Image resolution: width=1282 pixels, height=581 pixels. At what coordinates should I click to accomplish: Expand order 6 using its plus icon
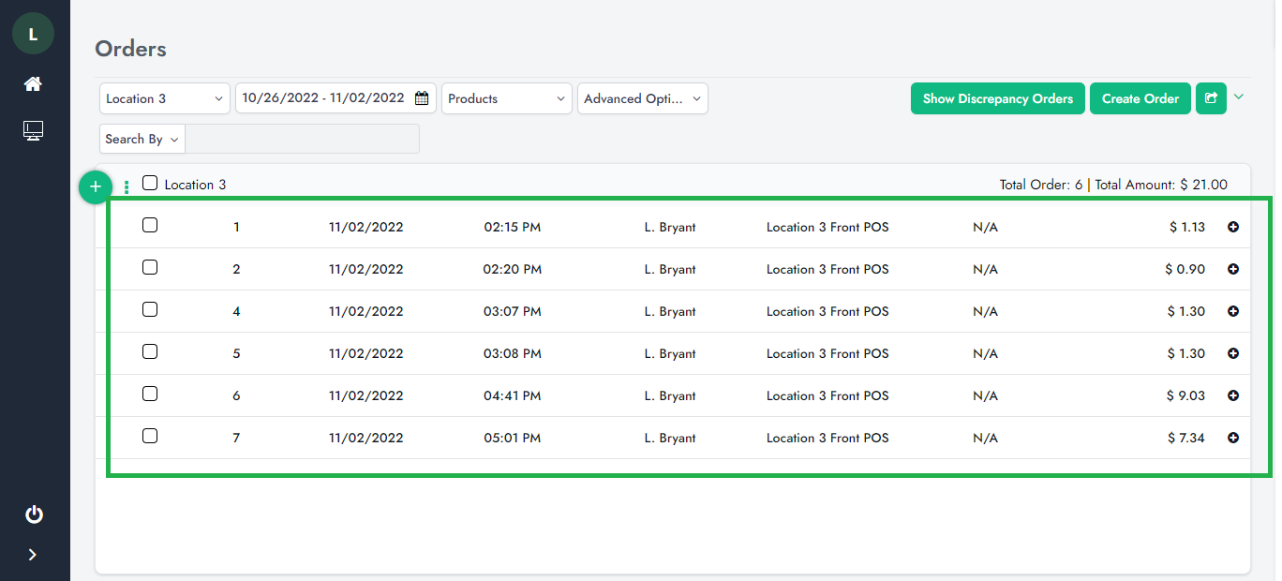click(x=1233, y=395)
